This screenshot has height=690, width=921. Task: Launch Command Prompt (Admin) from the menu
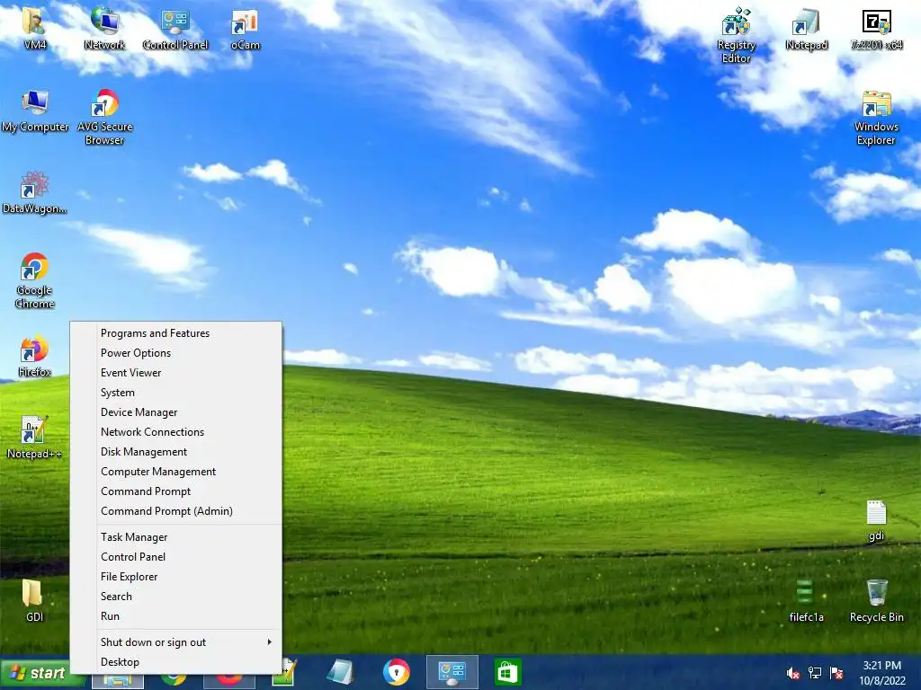(175, 511)
